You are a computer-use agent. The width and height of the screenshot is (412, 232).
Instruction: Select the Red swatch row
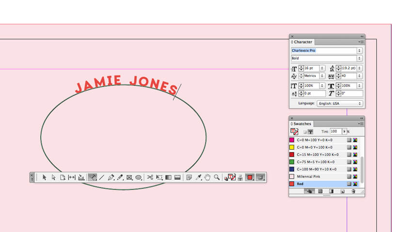click(x=324, y=184)
